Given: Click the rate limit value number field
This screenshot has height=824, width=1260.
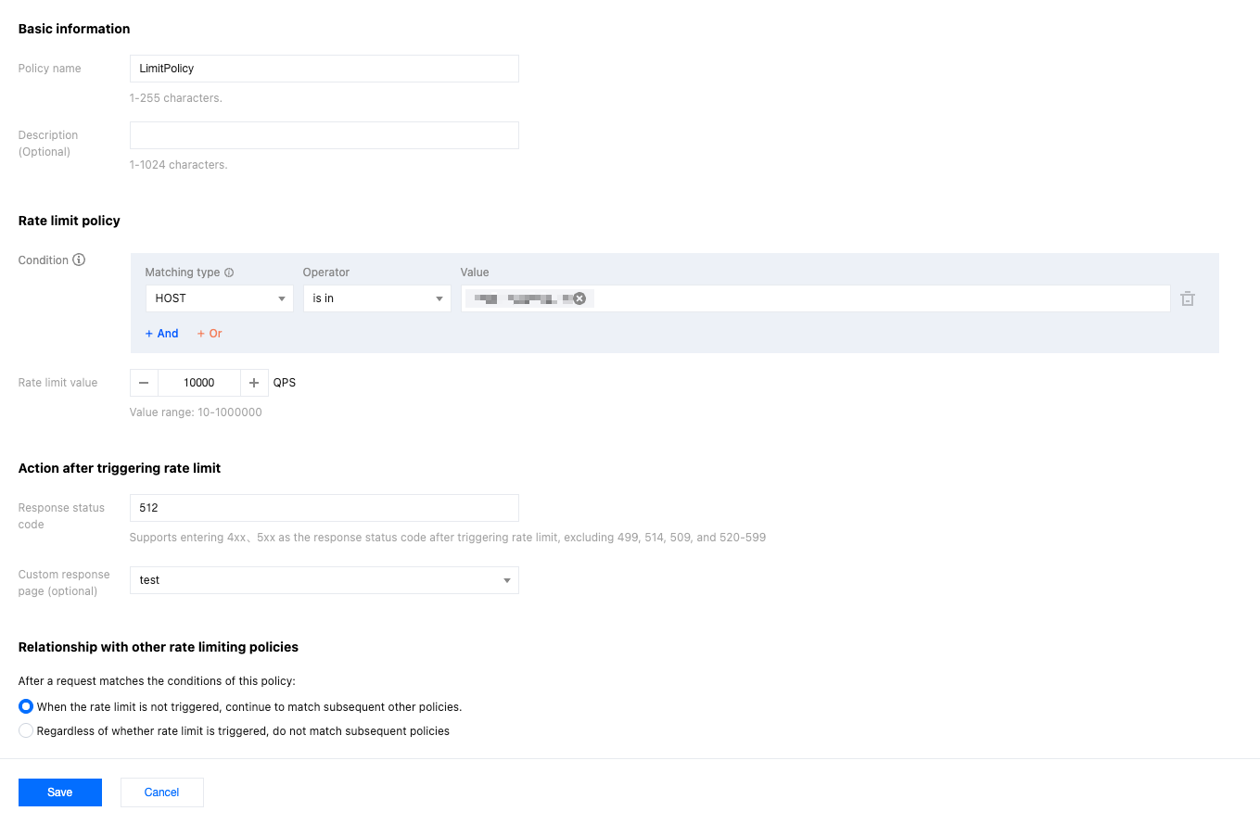Looking at the screenshot, I should coord(199,383).
